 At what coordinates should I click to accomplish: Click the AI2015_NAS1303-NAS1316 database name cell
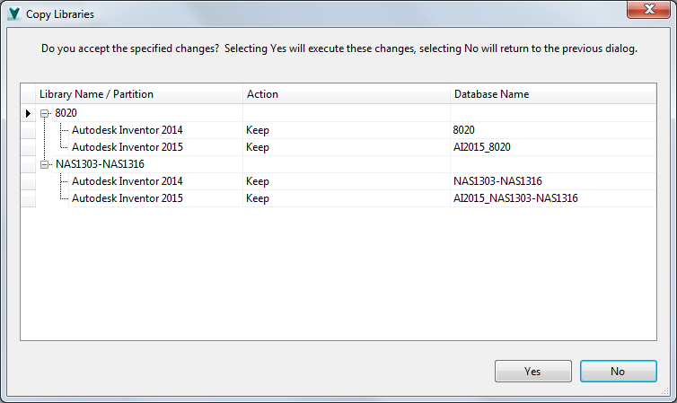click(515, 198)
